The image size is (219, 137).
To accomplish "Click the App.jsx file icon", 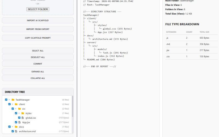I will [x=19, y=122].
